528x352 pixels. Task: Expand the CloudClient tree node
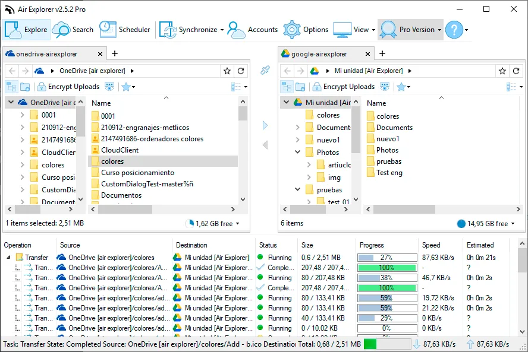pos(22,153)
